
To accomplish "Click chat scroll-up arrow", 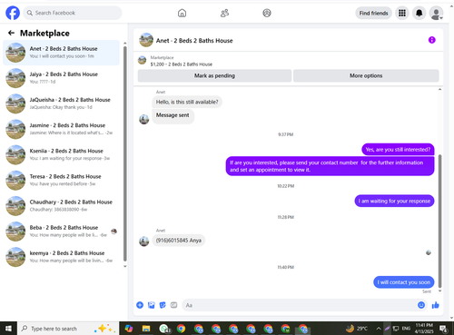I will coord(439,90).
